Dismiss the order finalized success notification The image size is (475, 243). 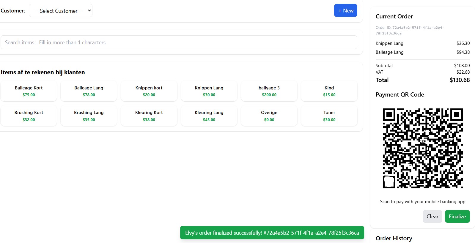point(272,233)
